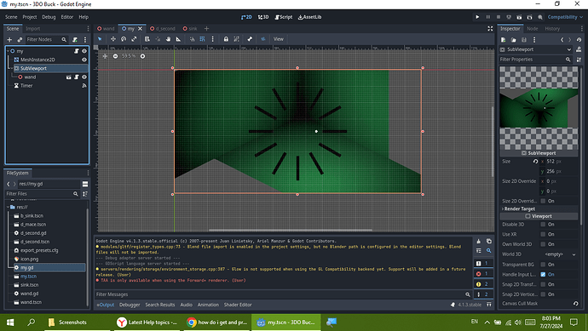Open the SubViewport object selector dropdown

click(536, 49)
